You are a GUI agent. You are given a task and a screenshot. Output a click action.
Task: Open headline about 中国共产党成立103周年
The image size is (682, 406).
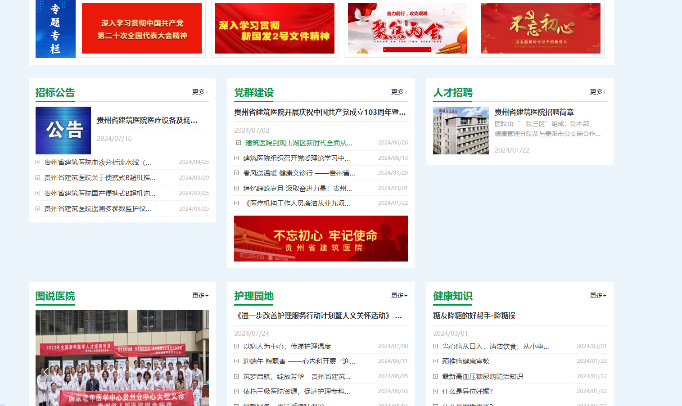[320, 112]
